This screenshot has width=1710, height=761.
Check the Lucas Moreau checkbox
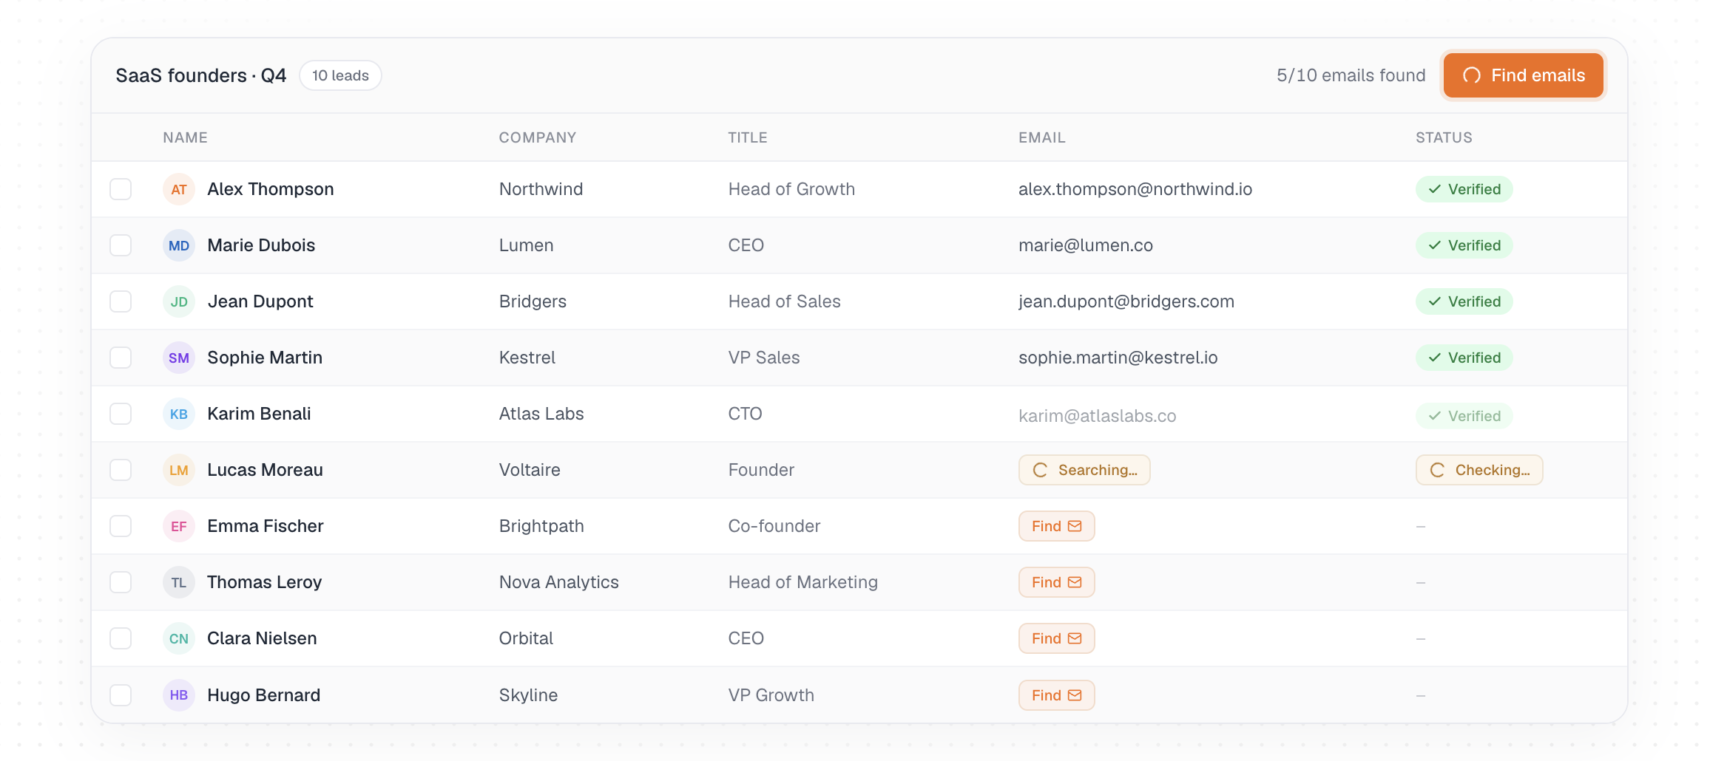point(121,470)
